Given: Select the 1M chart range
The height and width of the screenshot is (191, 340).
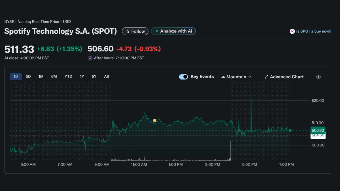Looking at the screenshot, I should [41, 76].
